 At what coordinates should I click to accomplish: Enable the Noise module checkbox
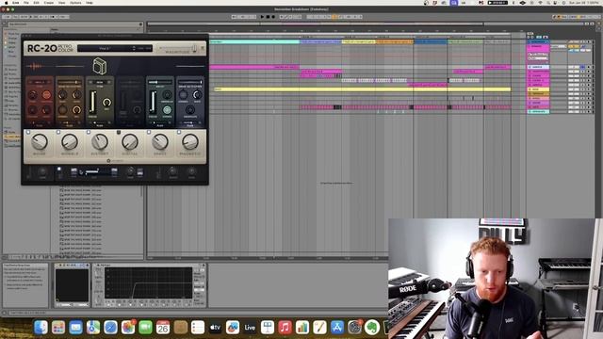click(x=28, y=132)
